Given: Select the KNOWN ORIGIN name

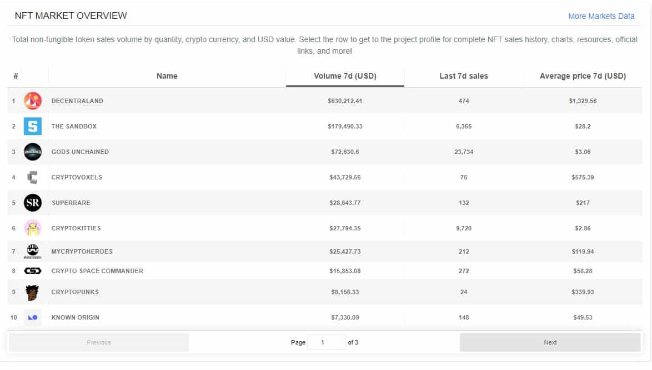Looking at the screenshot, I should 76,317.
